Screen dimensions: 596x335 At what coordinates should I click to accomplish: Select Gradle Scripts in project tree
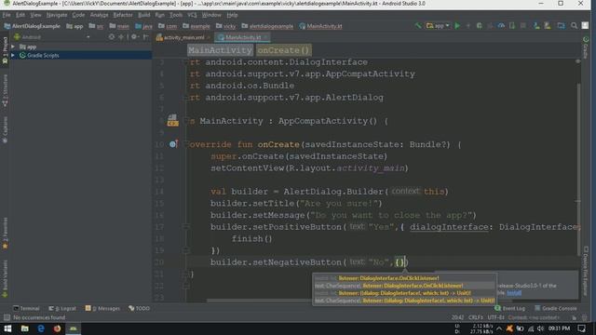click(x=43, y=56)
